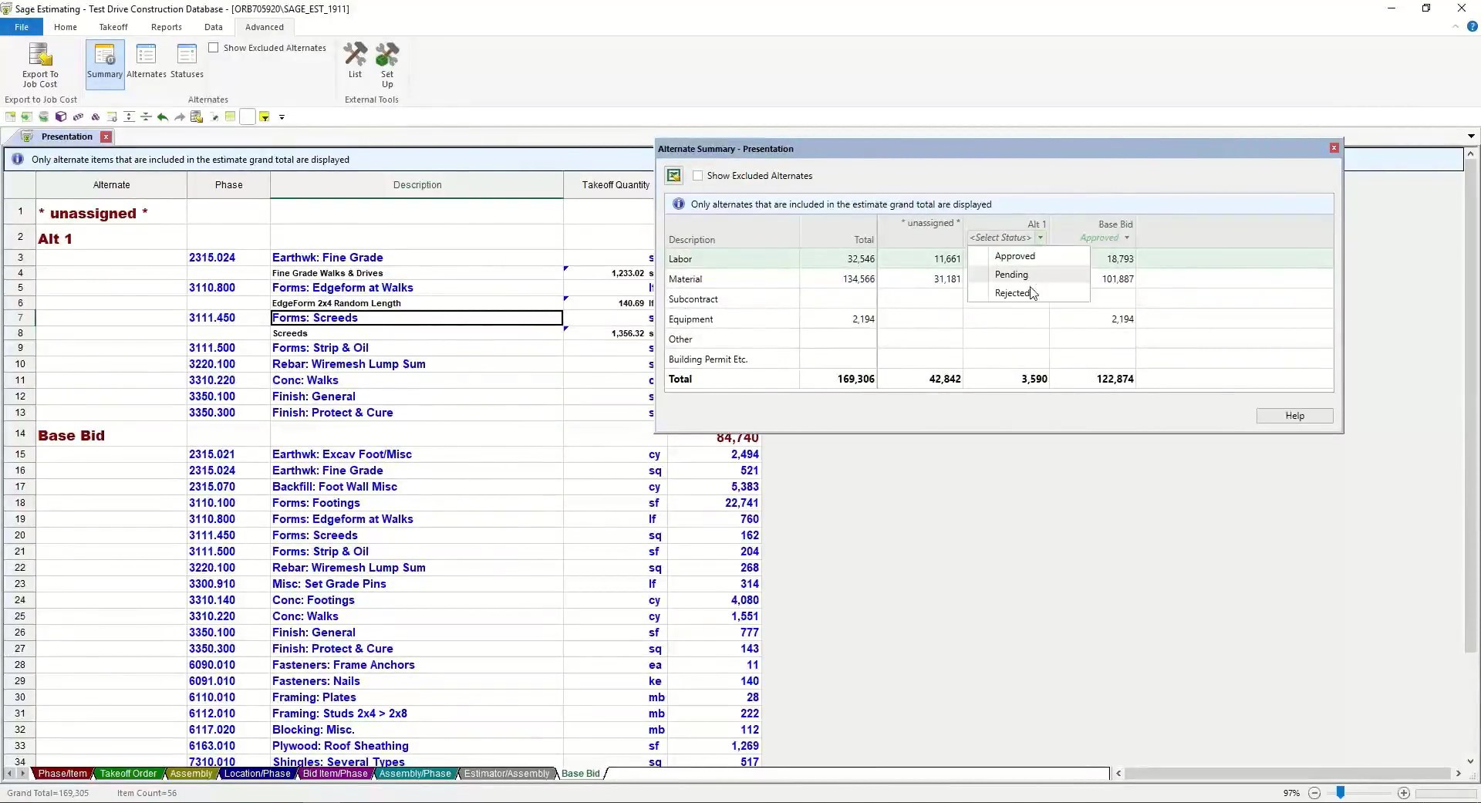Screen dimensions: 1481x803
Task: Open the tab list arrow at right of document tabs
Action: coord(1471,137)
